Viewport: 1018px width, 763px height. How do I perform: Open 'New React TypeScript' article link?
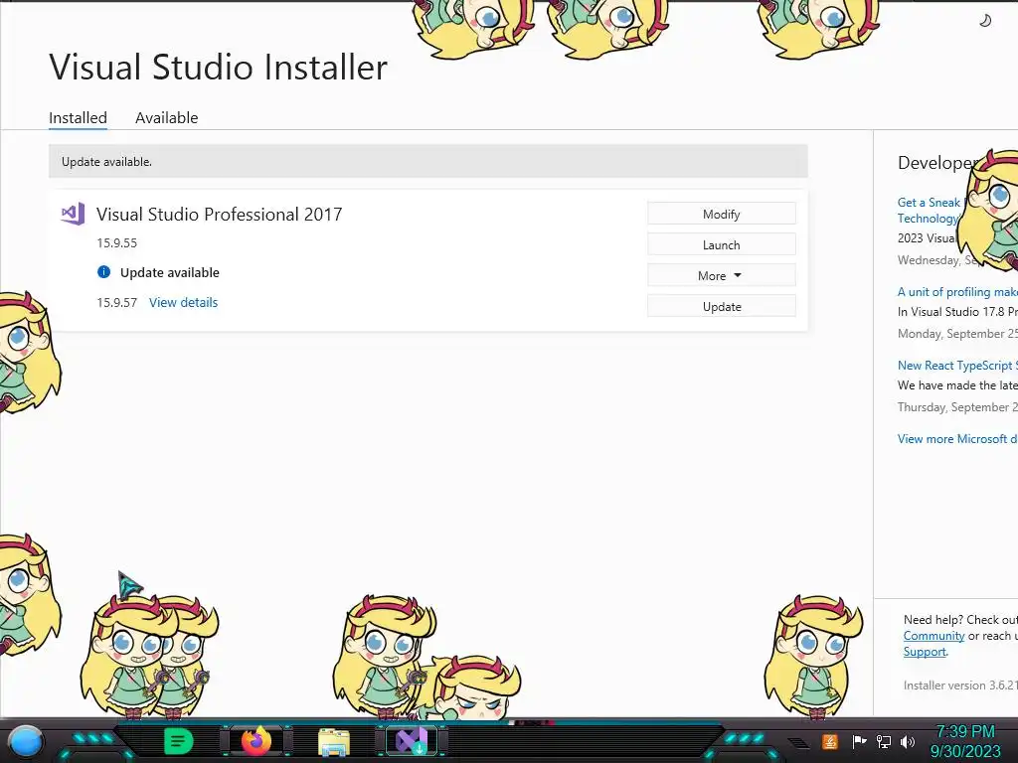tap(957, 366)
